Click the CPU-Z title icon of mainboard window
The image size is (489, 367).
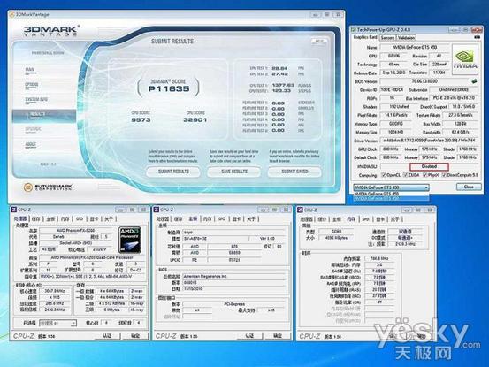(x=157, y=210)
